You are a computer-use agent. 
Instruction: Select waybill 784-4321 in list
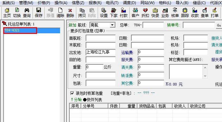(x=32, y=31)
